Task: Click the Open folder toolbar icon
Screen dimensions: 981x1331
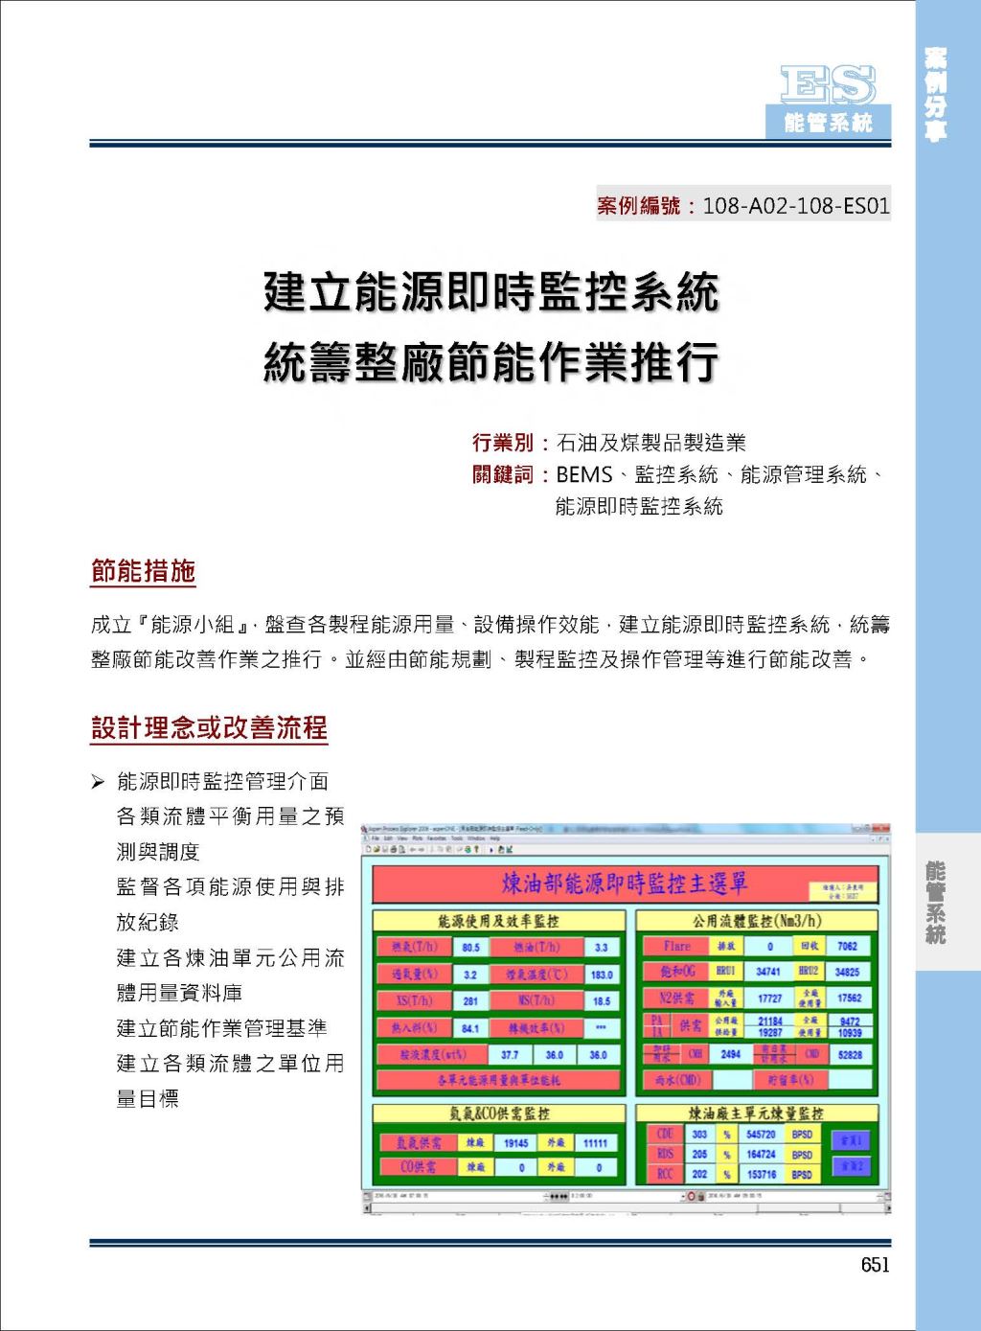Action: tap(376, 849)
